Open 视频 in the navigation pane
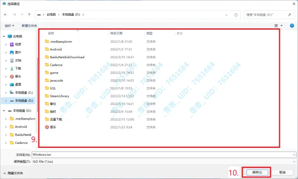This screenshot has height=179, width=298. (x=18, y=45)
